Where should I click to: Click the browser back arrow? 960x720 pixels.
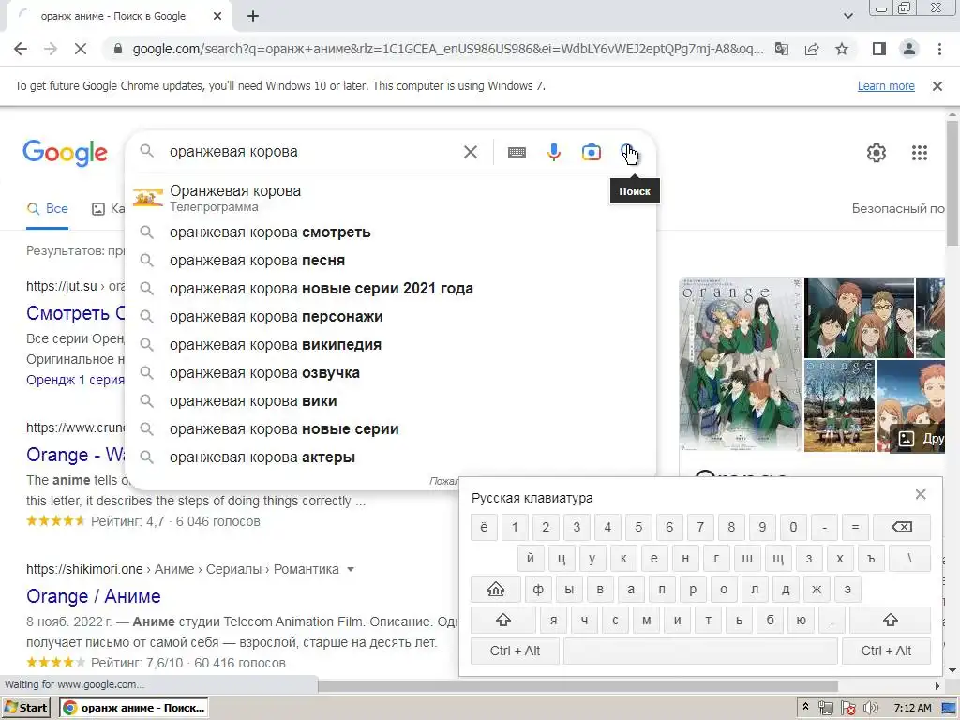tap(21, 49)
